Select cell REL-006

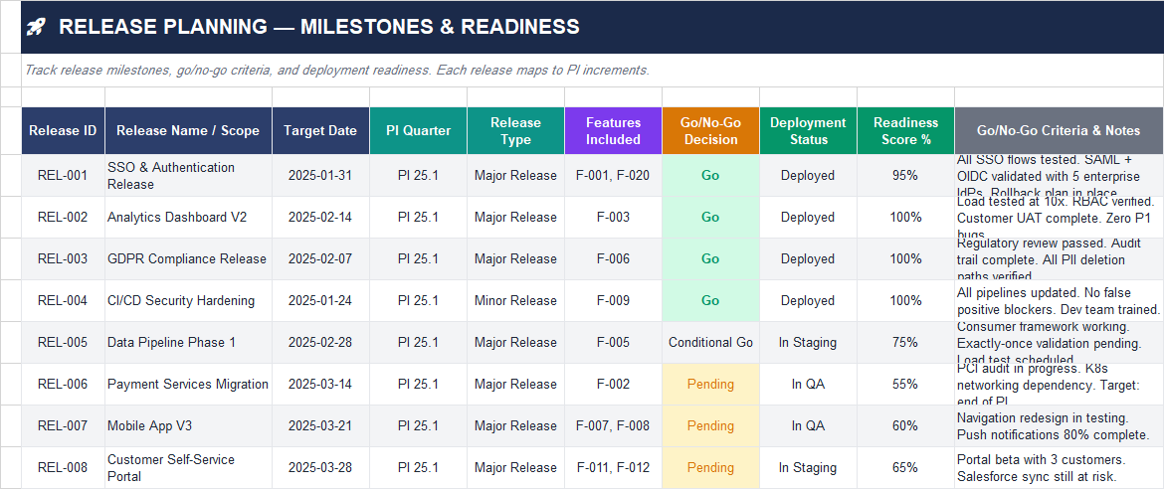click(x=63, y=385)
